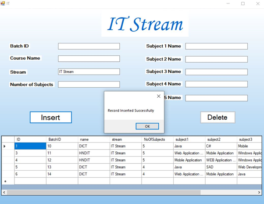Maximize the IT window

click(243, 4)
